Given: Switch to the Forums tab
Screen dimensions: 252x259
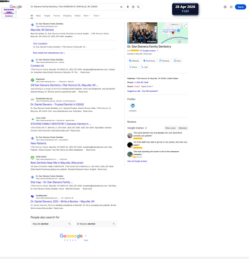Looking at the screenshot, I should pyautogui.click(x=56, y=16).
